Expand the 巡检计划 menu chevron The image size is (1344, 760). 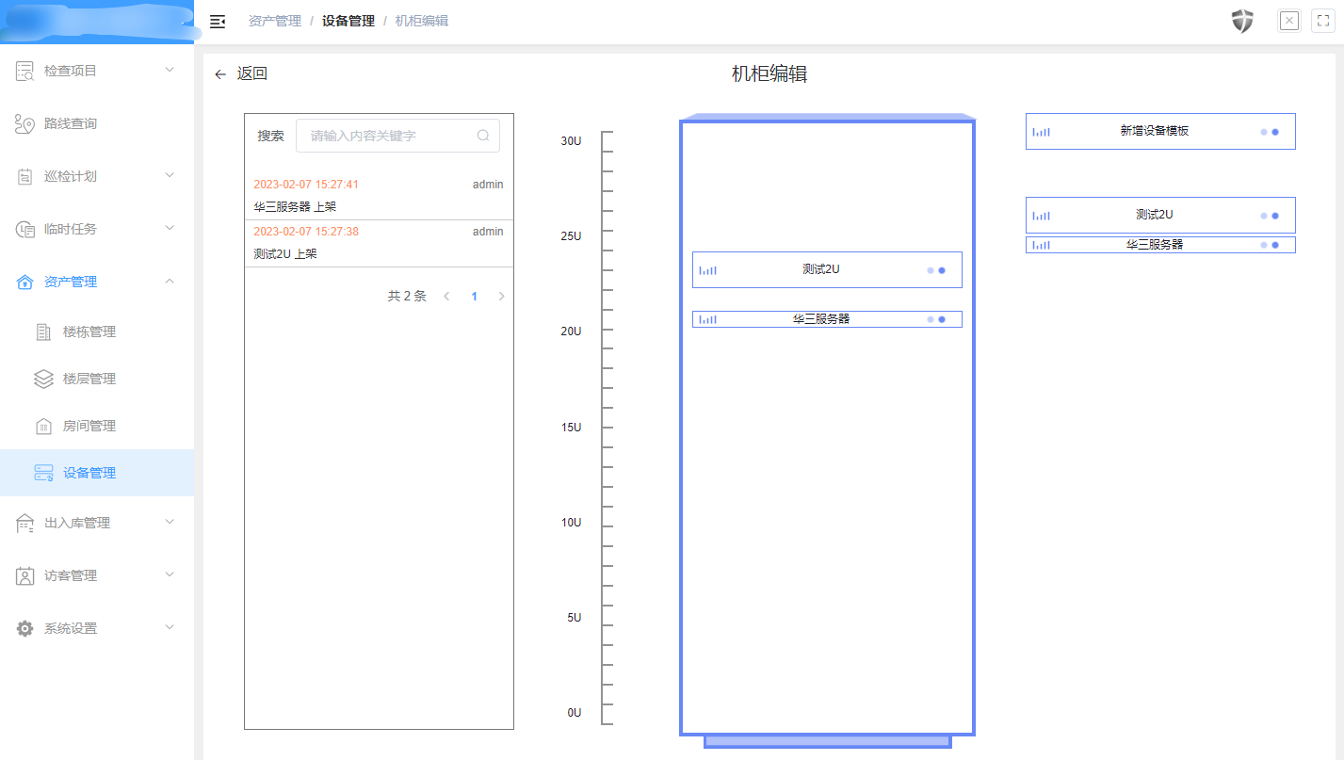pyautogui.click(x=170, y=175)
